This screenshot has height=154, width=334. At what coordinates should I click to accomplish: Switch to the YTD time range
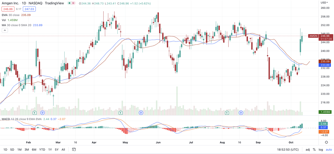point(42,150)
